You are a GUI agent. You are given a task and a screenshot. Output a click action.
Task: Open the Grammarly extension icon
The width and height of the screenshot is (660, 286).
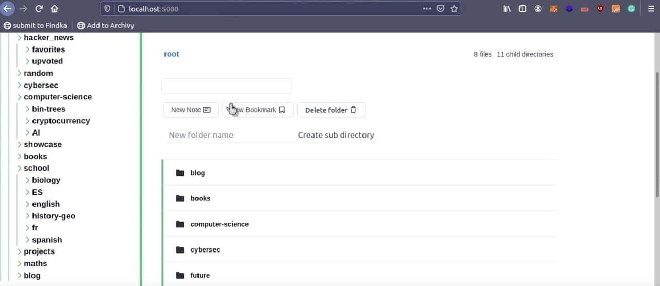[631, 9]
